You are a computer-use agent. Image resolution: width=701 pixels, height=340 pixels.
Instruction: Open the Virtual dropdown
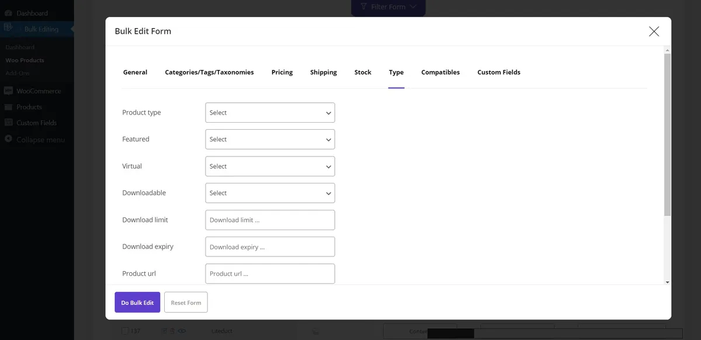coord(270,166)
